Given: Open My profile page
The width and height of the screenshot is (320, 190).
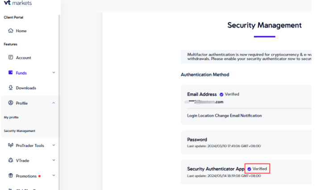Looking at the screenshot, I should coord(11,117).
